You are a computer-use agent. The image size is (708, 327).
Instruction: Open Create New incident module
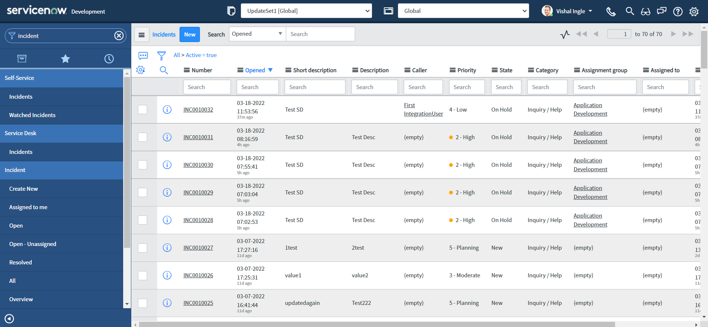[62, 189]
